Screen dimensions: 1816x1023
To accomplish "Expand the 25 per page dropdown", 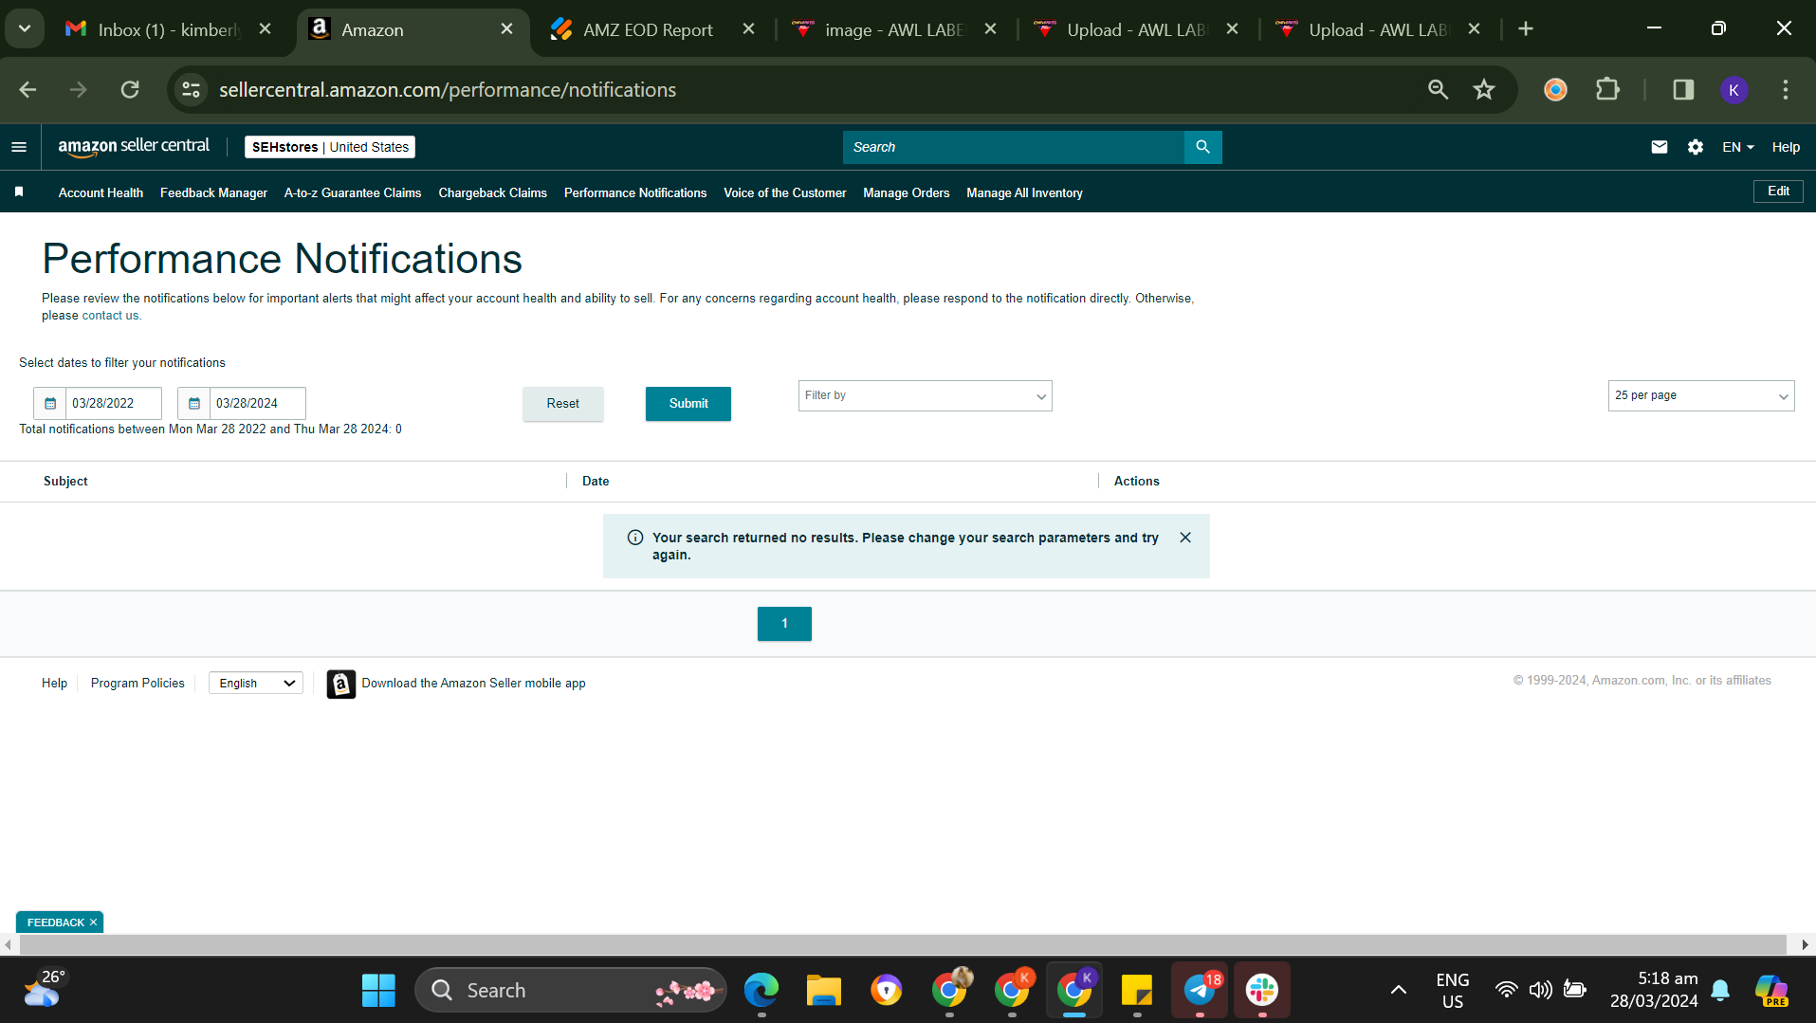I will pyautogui.click(x=1701, y=396).
